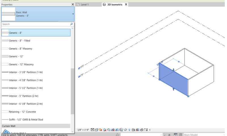Viewport: 227px width, 136px height.
Task: Close the Properties palette
Action: (73, 5)
